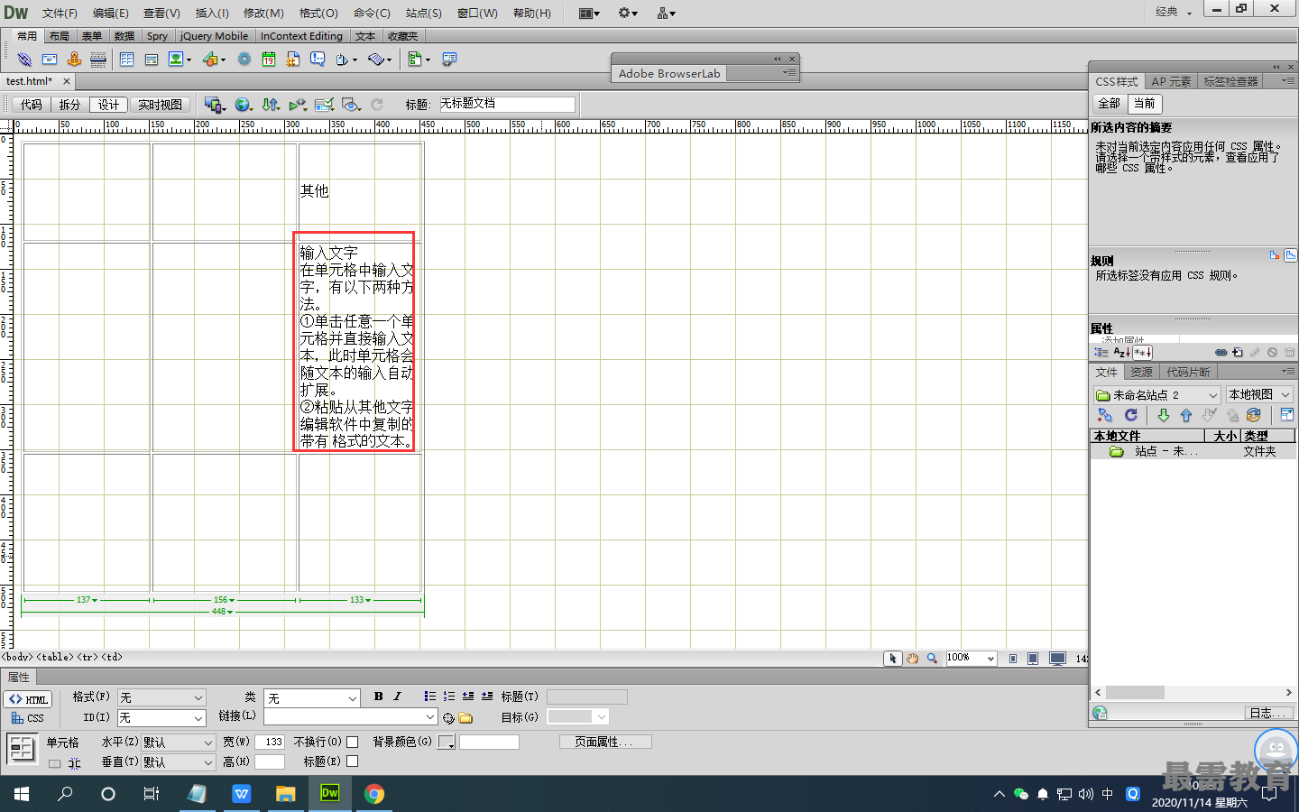
Task: Insert a horizontal rule using toolbar icon
Action: (98, 60)
